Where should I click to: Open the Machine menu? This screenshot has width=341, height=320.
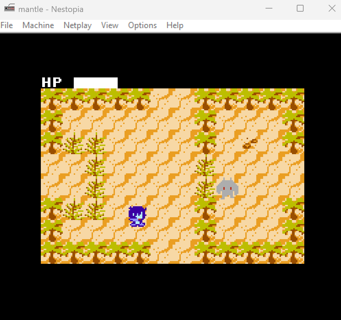pos(38,25)
